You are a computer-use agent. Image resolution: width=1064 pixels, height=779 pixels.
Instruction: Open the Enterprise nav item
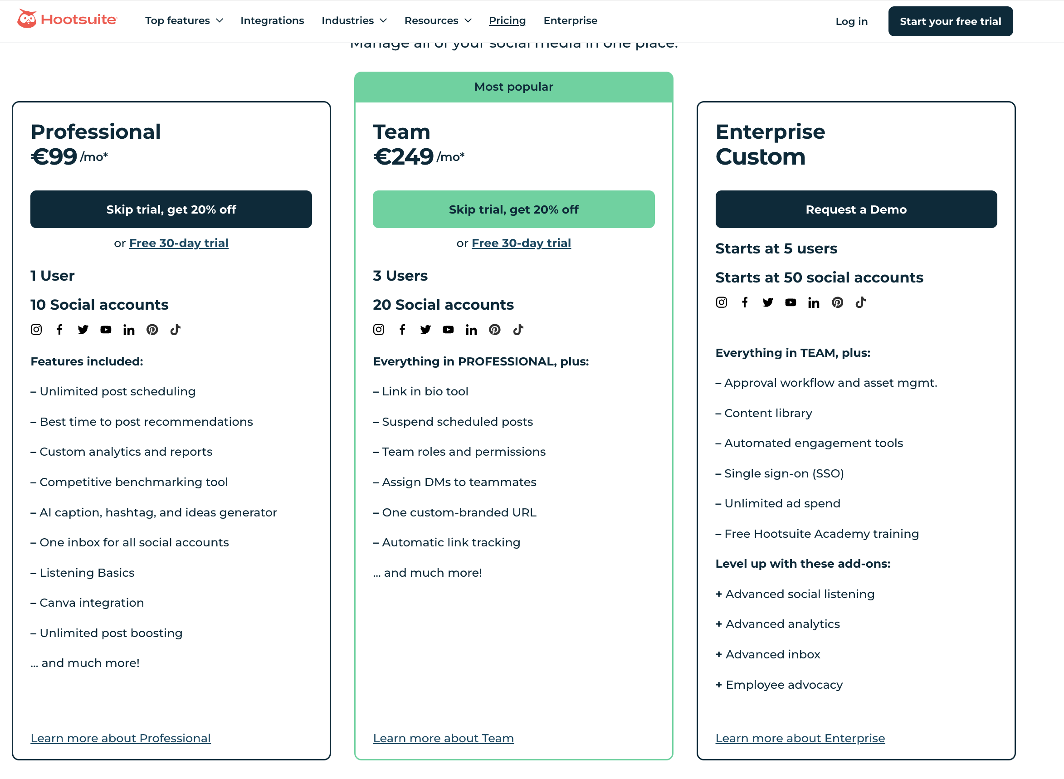click(570, 21)
